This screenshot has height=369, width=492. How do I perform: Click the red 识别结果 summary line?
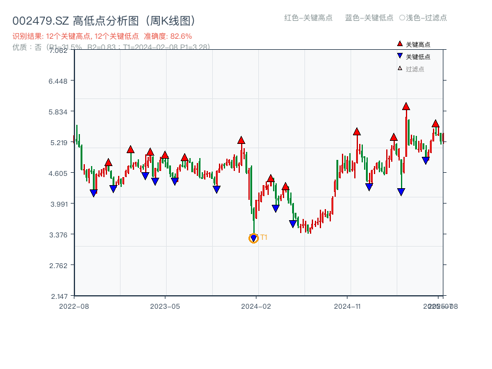(x=102, y=36)
